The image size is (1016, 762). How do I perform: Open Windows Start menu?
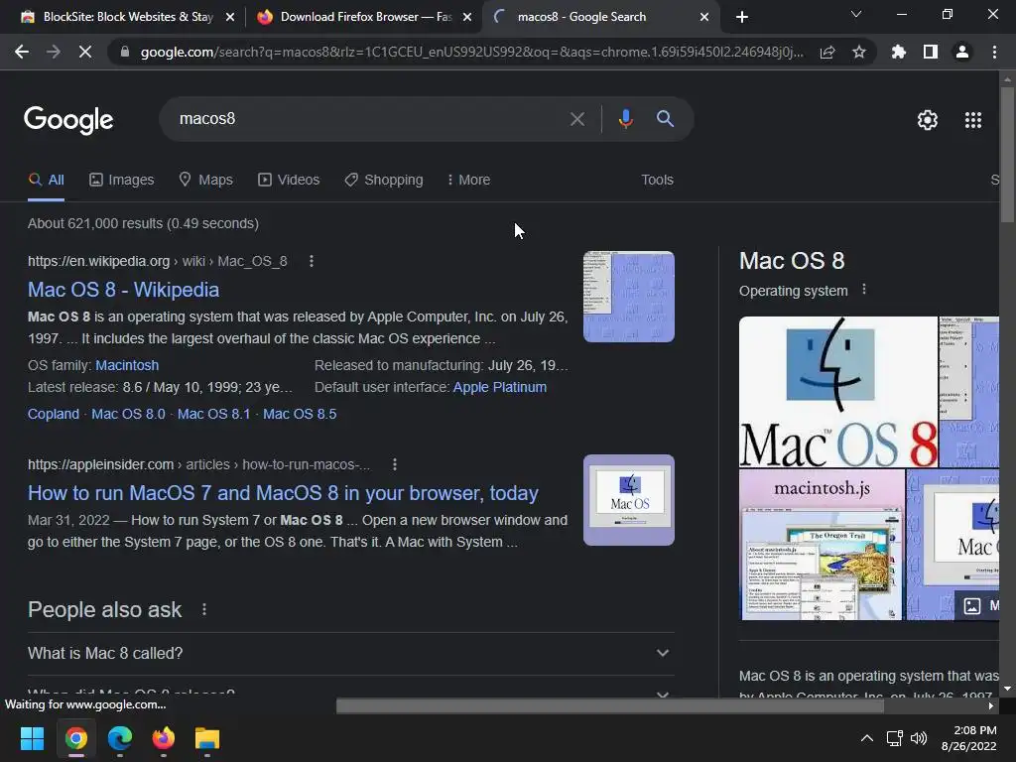point(32,738)
